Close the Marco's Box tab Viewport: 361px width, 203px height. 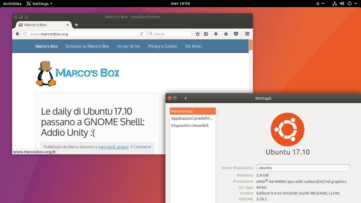(x=68, y=25)
